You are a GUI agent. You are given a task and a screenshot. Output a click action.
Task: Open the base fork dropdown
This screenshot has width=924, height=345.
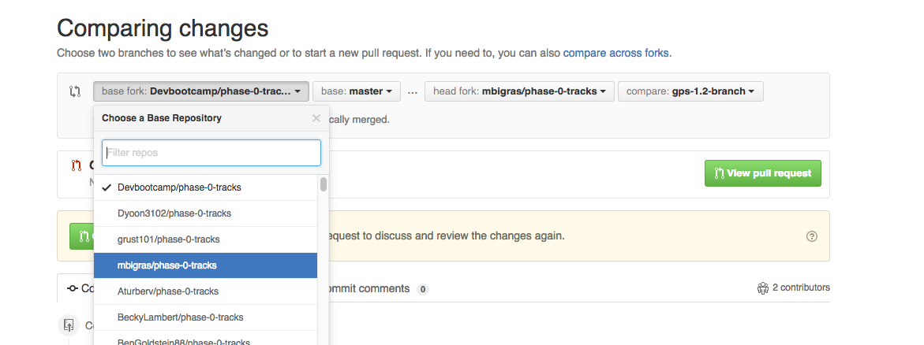pos(201,91)
